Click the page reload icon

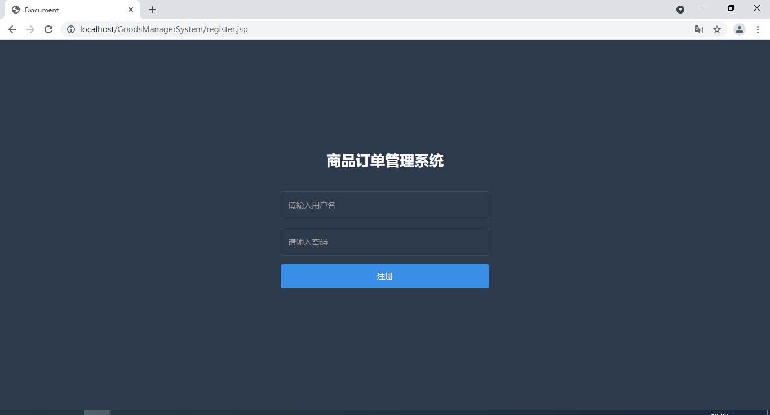(x=48, y=29)
